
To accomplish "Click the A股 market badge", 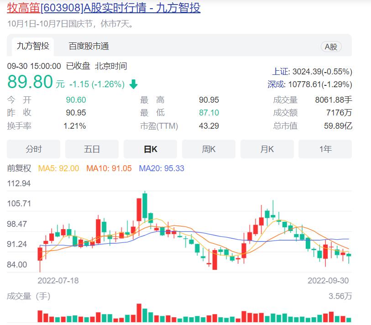I will coord(331,47).
